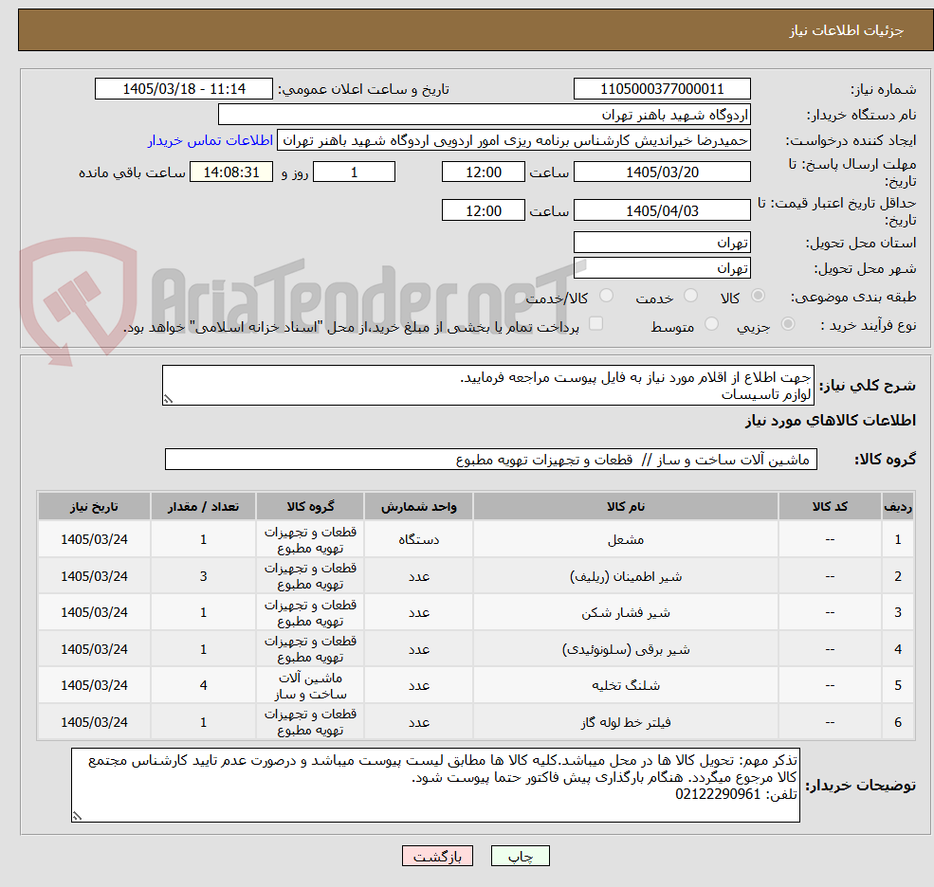934x887 pixels.
Task: Toggle the اسناد خزانه اسلامی payment checkbox
Action: [595, 324]
